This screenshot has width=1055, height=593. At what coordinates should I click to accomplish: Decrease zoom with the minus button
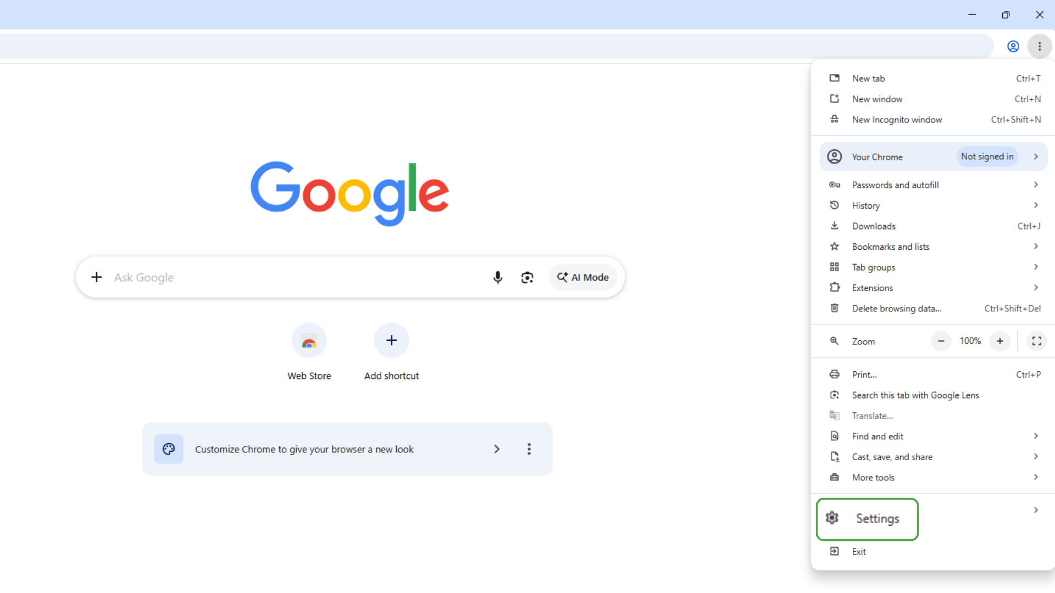coord(941,341)
